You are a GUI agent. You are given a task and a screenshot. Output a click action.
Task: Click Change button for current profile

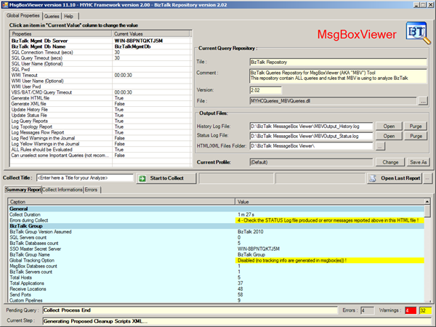390,161
